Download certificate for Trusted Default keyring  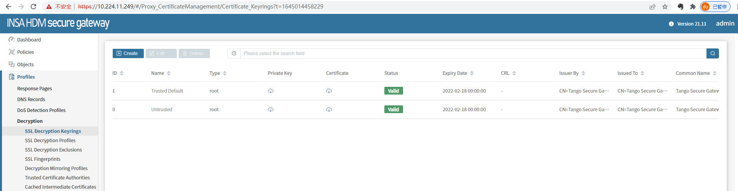click(329, 91)
